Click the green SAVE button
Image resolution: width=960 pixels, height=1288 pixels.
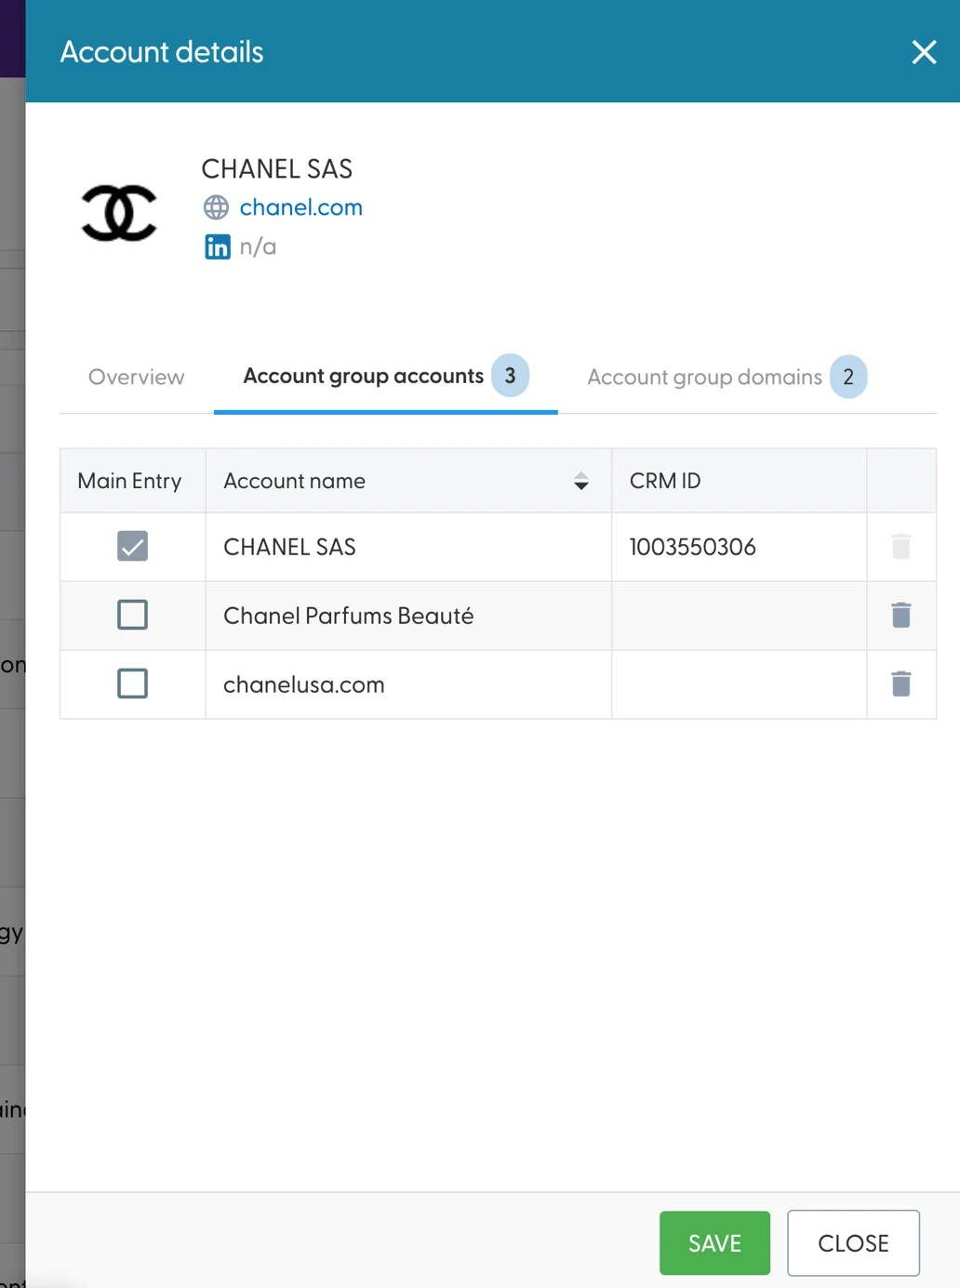click(714, 1242)
